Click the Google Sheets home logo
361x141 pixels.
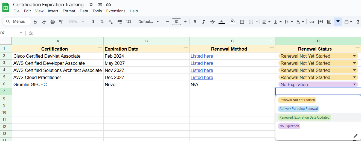tap(6, 7)
